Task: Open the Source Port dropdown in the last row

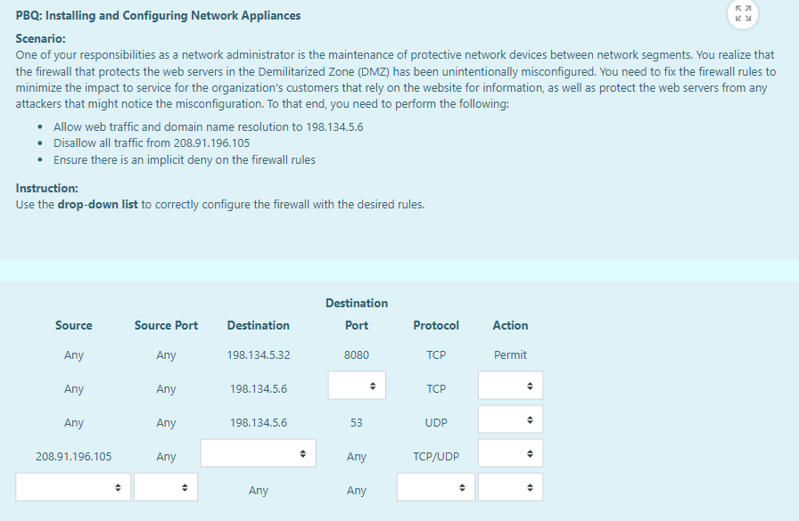Action: click(x=166, y=487)
